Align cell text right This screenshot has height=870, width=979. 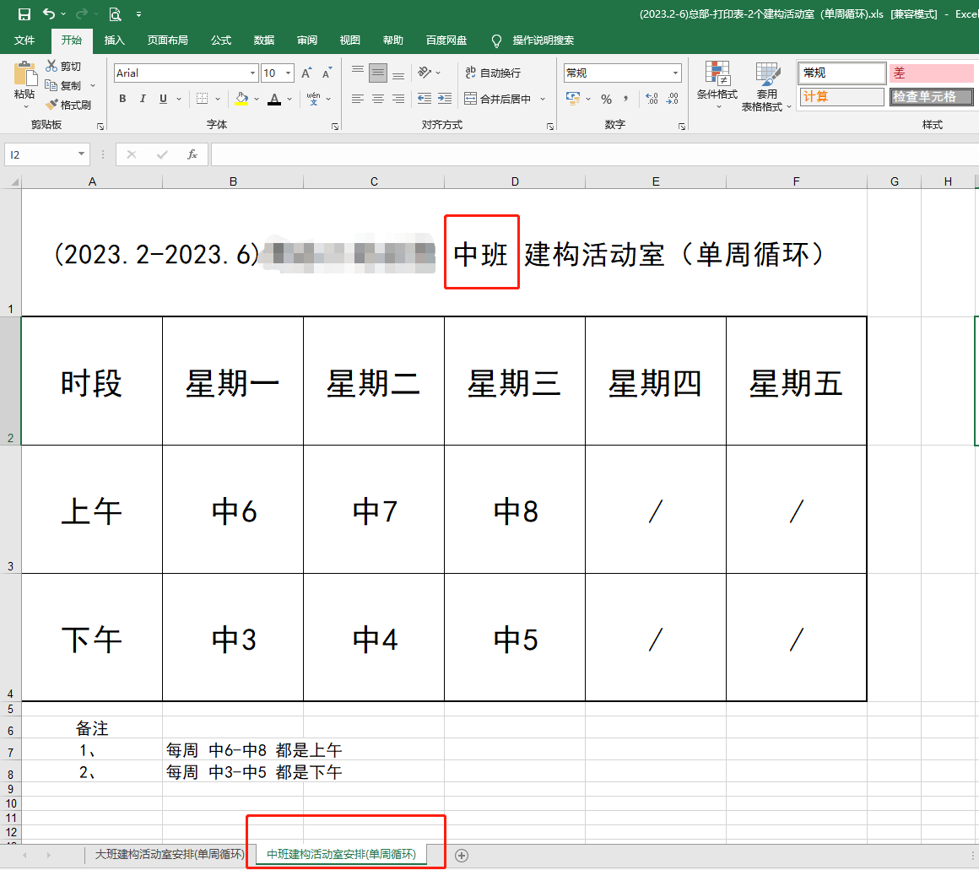tap(398, 99)
